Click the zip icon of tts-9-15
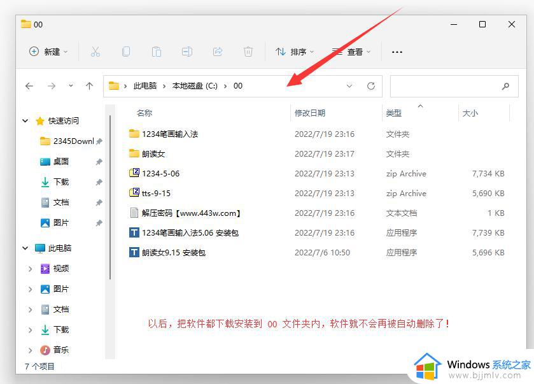 [x=134, y=193]
